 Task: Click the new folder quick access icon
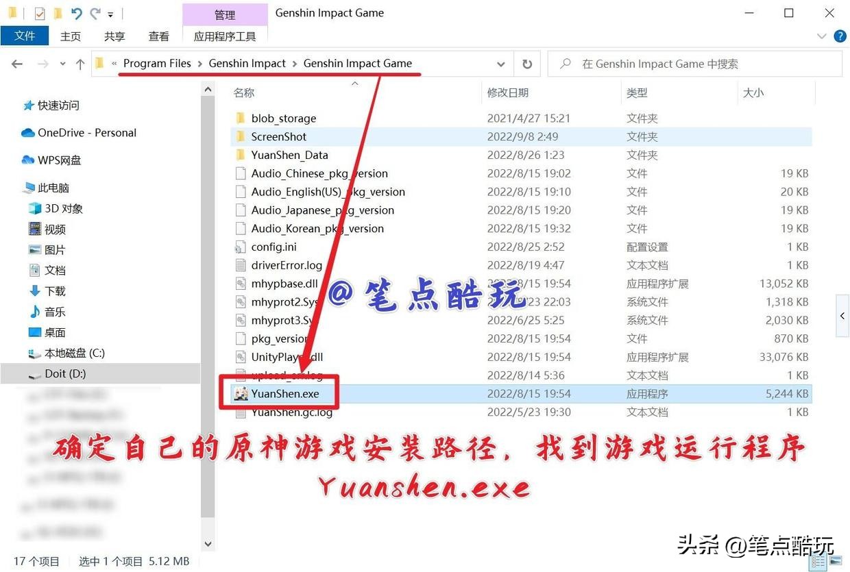[x=58, y=12]
